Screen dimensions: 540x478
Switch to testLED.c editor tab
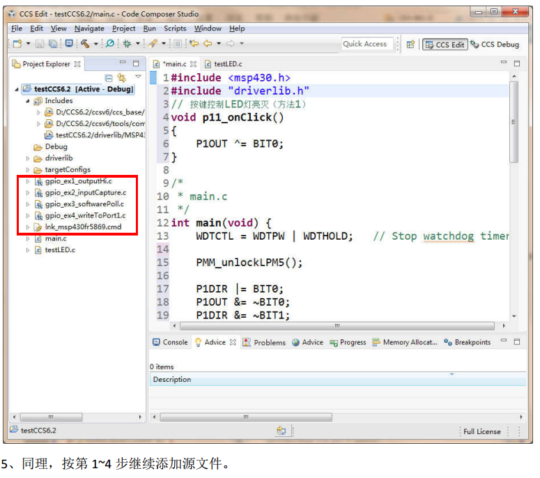coord(224,64)
